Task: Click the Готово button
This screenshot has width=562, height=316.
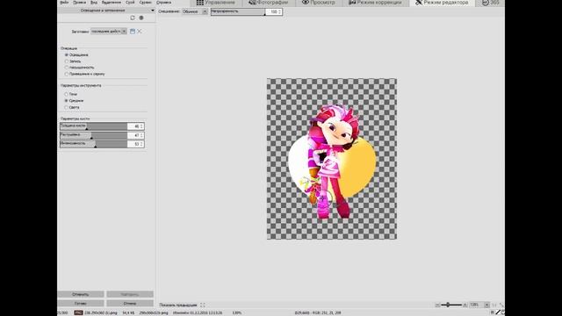Action: (81, 303)
